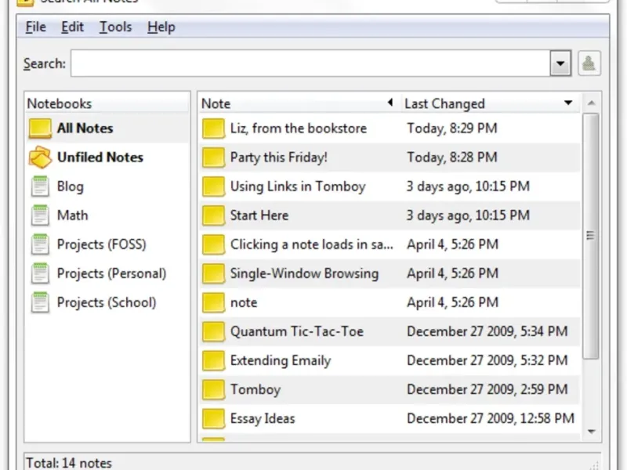Click the Note column arrow indicator

390,103
